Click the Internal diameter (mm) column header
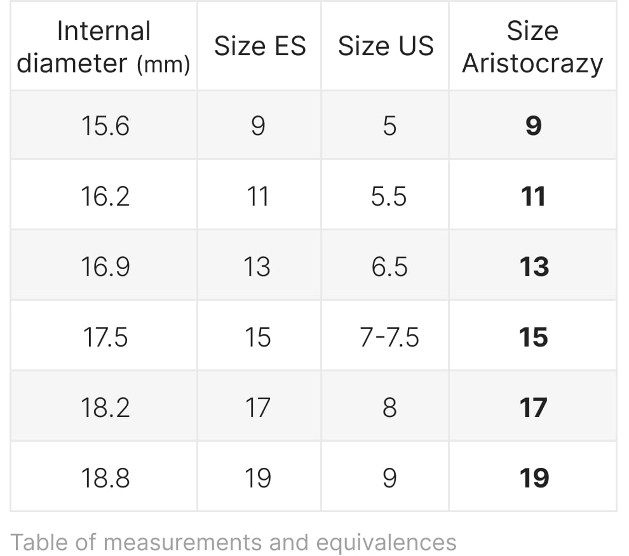 tap(104, 46)
